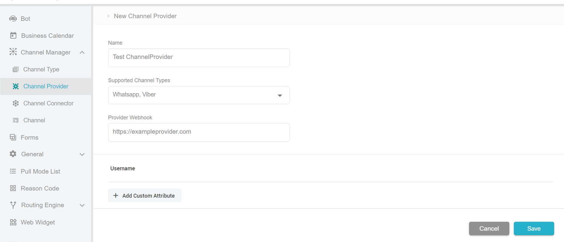Image resolution: width=564 pixels, height=242 pixels.
Task: Click Add Custom Attribute
Action: pos(145,196)
